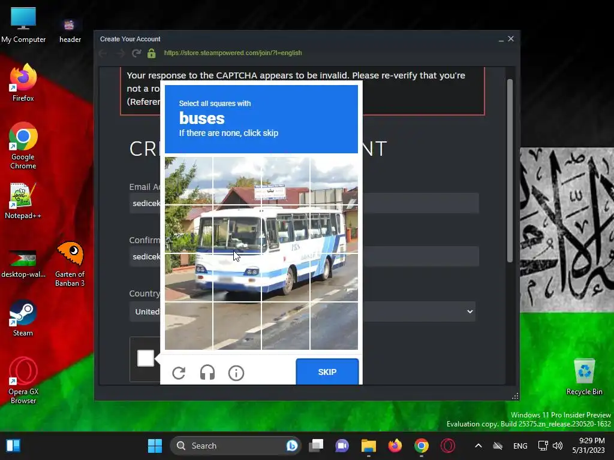Click the Steam window resize grip
The width and height of the screenshot is (614, 460).
pyautogui.click(x=515, y=396)
